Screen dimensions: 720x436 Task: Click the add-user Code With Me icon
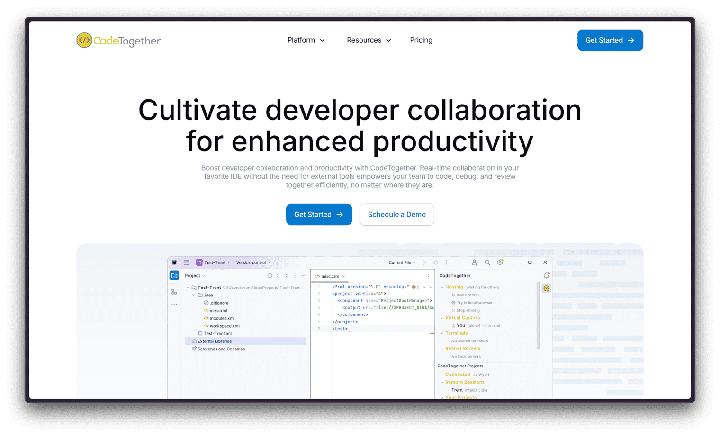[x=475, y=262]
